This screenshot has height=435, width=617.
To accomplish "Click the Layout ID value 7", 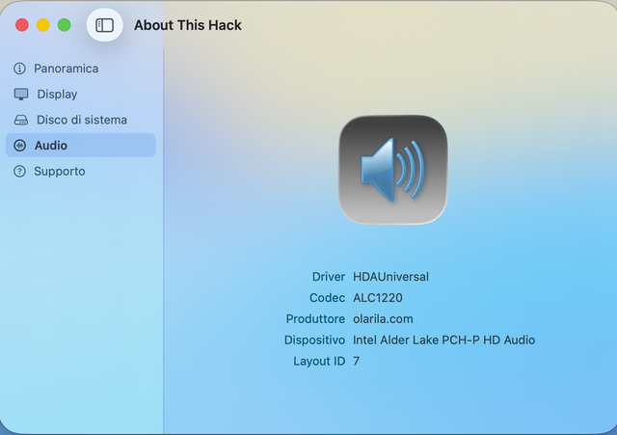I will [356, 361].
